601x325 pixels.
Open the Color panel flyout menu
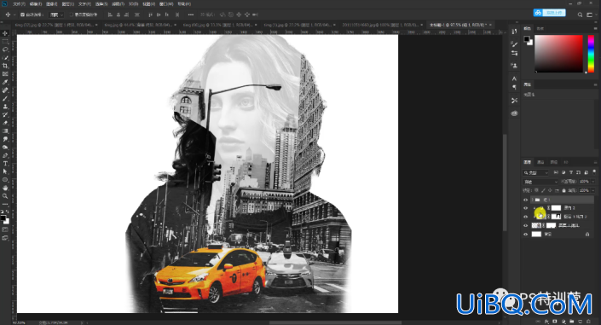click(x=595, y=28)
